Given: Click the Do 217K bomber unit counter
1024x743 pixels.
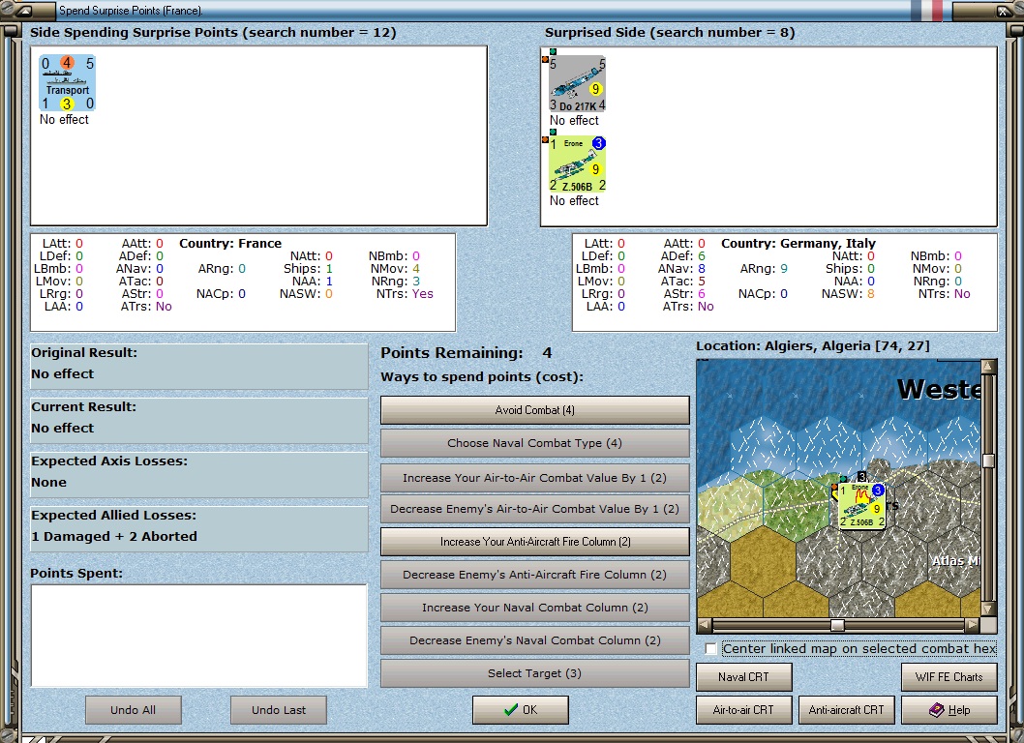Looking at the screenshot, I should (578, 84).
